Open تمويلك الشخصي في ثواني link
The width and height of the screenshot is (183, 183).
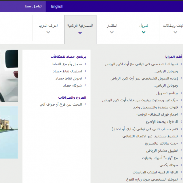point(141,68)
